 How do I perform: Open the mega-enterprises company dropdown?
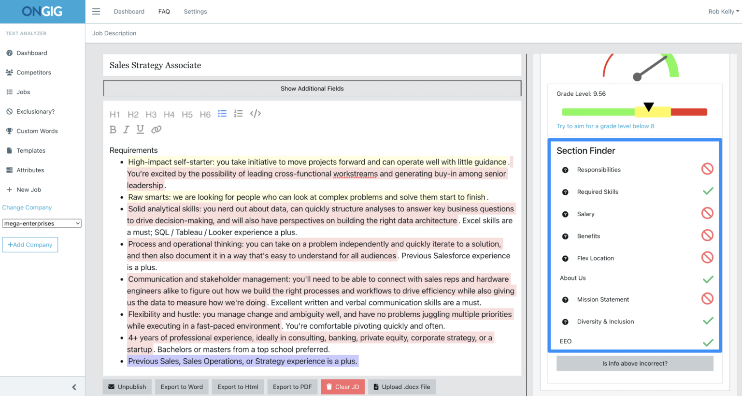click(42, 223)
